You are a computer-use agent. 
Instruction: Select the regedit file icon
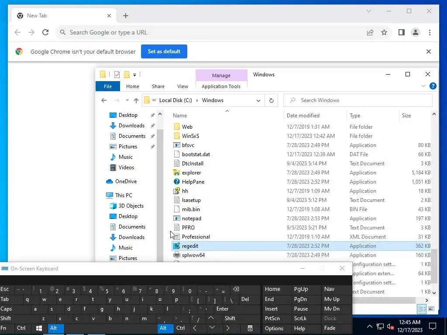(177, 246)
